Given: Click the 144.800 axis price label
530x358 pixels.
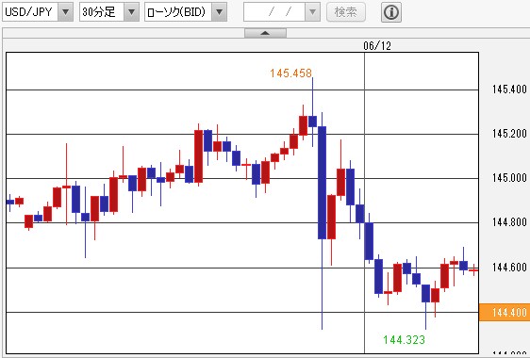Looking at the screenshot, I should [x=509, y=222].
